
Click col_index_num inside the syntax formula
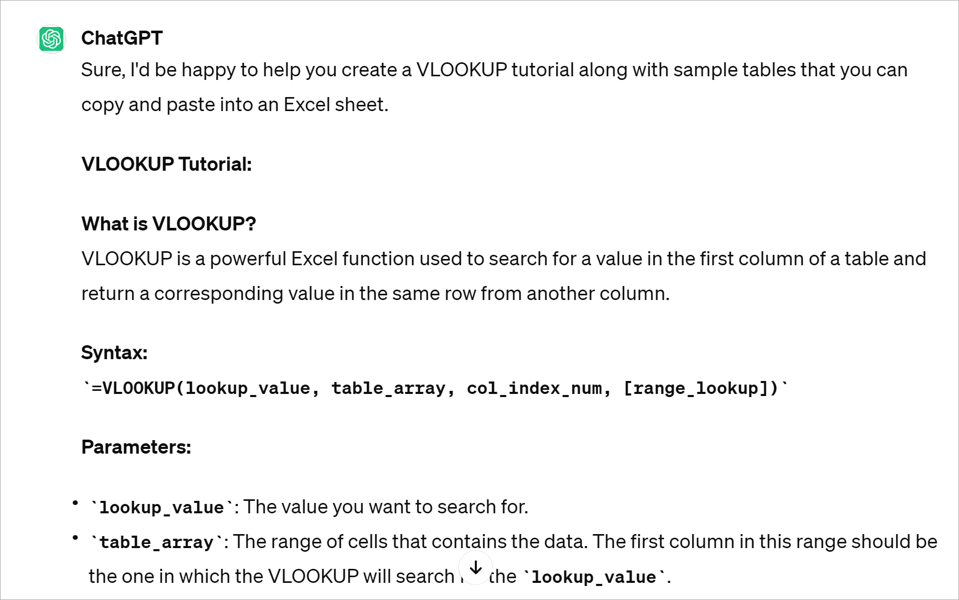coord(534,388)
